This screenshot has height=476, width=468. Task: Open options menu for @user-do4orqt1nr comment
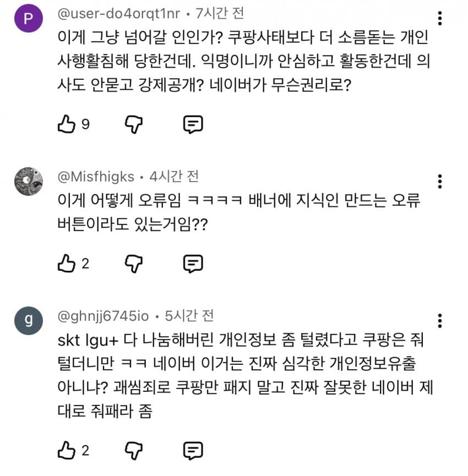[x=439, y=19]
